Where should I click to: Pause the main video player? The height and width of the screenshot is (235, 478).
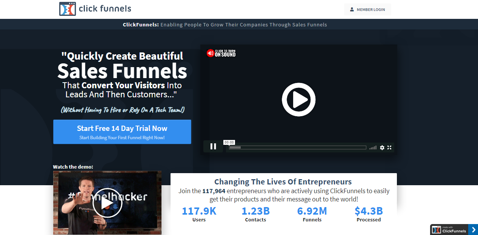coord(213,146)
